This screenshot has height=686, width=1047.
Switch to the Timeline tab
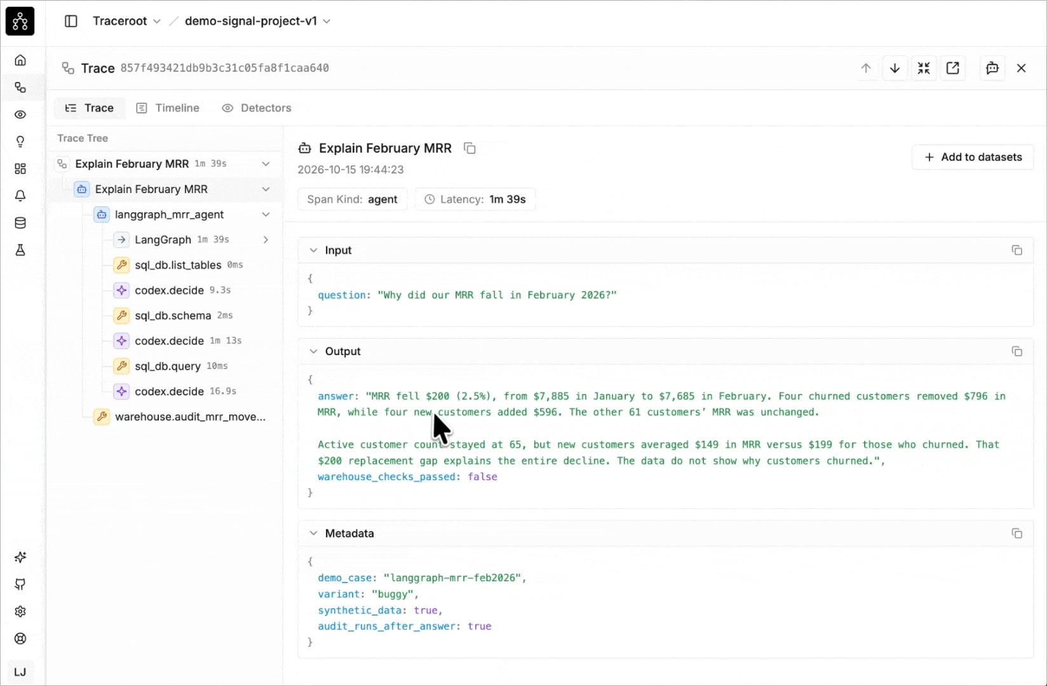tap(168, 108)
